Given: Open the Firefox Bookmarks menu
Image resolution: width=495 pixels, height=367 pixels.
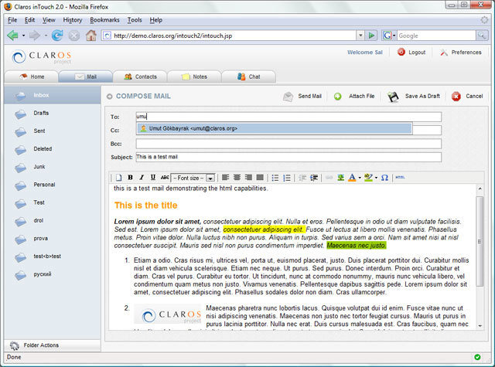Looking at the screenshot, I should (105, 20).
